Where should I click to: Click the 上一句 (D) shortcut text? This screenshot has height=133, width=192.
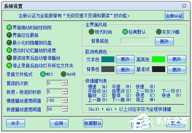(x=145, y=91)
